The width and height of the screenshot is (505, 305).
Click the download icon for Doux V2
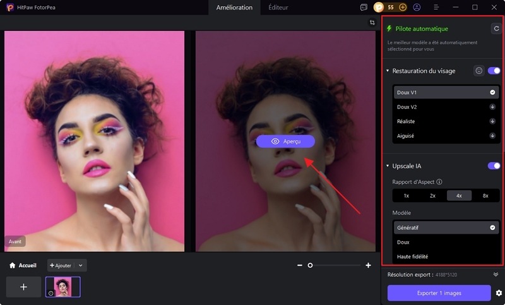tap(492, 107)
